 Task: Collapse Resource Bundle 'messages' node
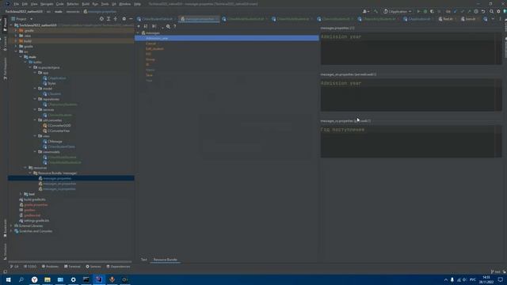30,173
